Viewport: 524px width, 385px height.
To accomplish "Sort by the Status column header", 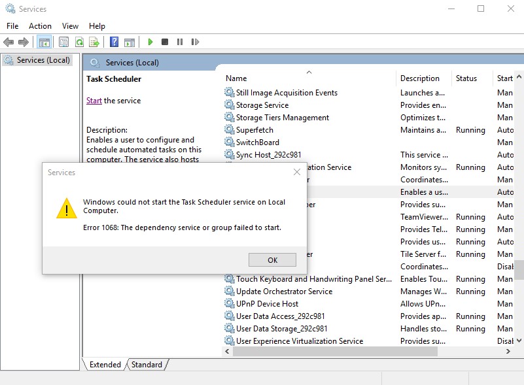I will pyautogui.click(x=466, y=78).
